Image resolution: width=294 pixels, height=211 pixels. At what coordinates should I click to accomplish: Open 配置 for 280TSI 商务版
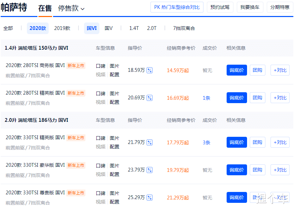click(114, 75)
